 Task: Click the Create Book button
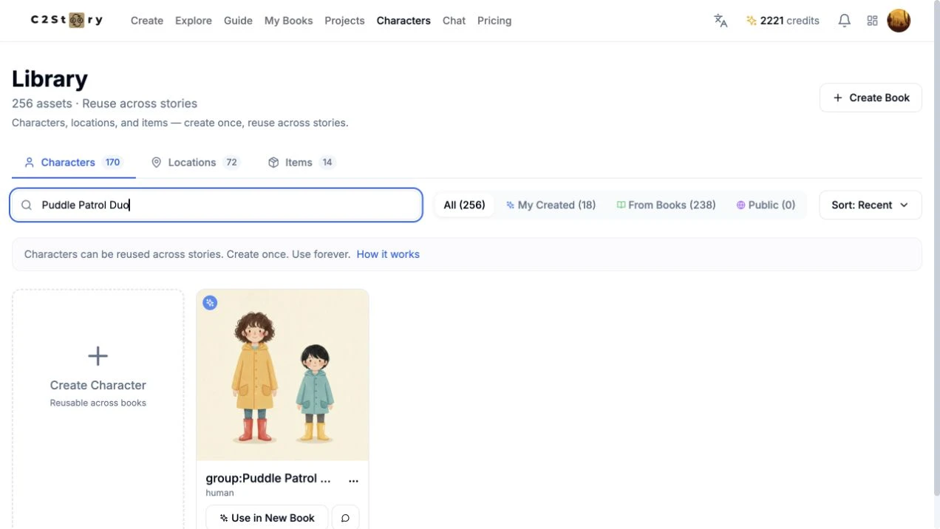click(x=871, y=98)
